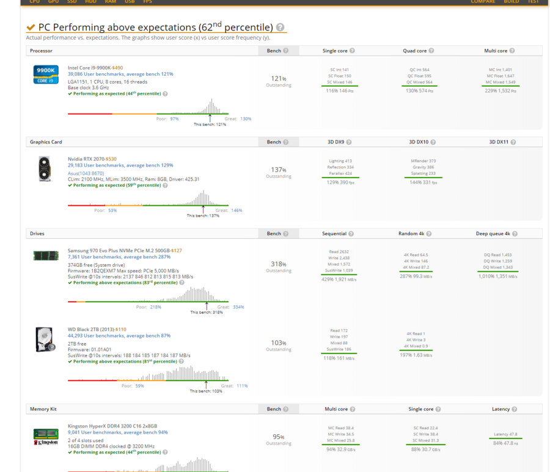View 39,086 User benchmarks for the CPU

(x=120, y=74)
